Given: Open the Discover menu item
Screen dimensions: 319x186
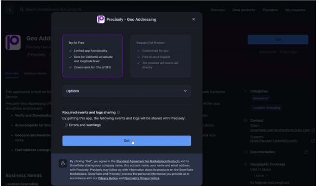Looking at the screenshot, I should click(x=218, y=10).
